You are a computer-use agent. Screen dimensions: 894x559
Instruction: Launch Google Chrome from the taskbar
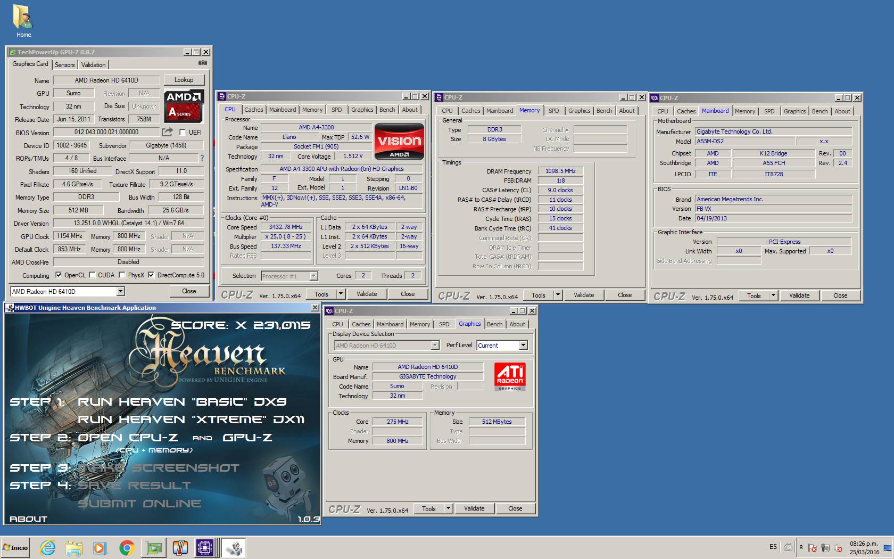(127, 548)
